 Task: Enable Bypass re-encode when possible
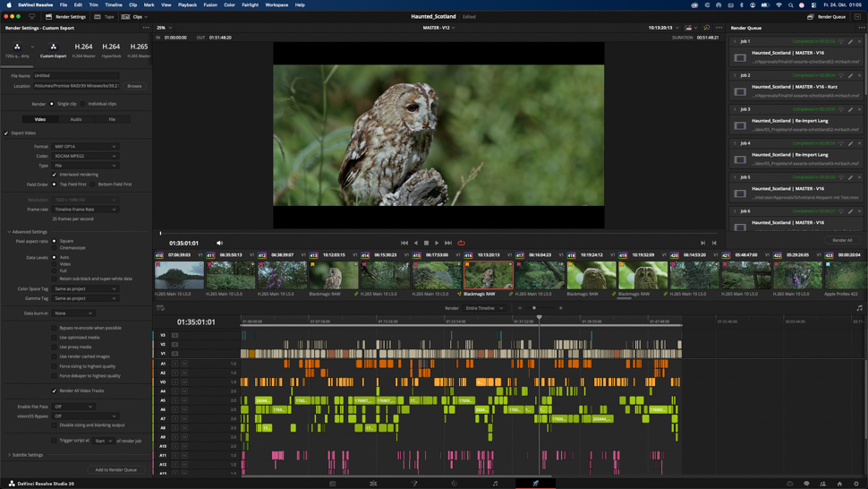pos(55,328)
